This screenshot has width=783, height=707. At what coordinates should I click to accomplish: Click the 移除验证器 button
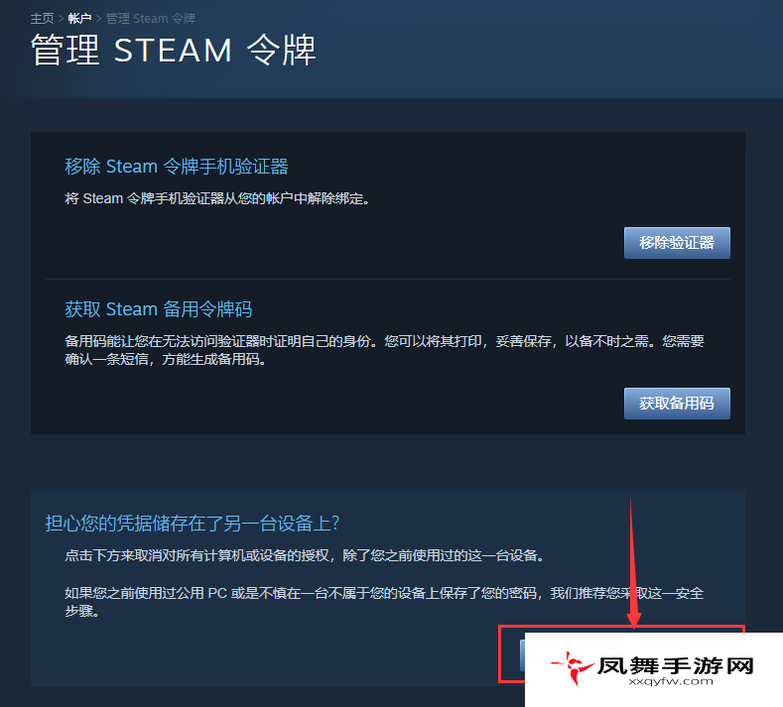[677, 243]
